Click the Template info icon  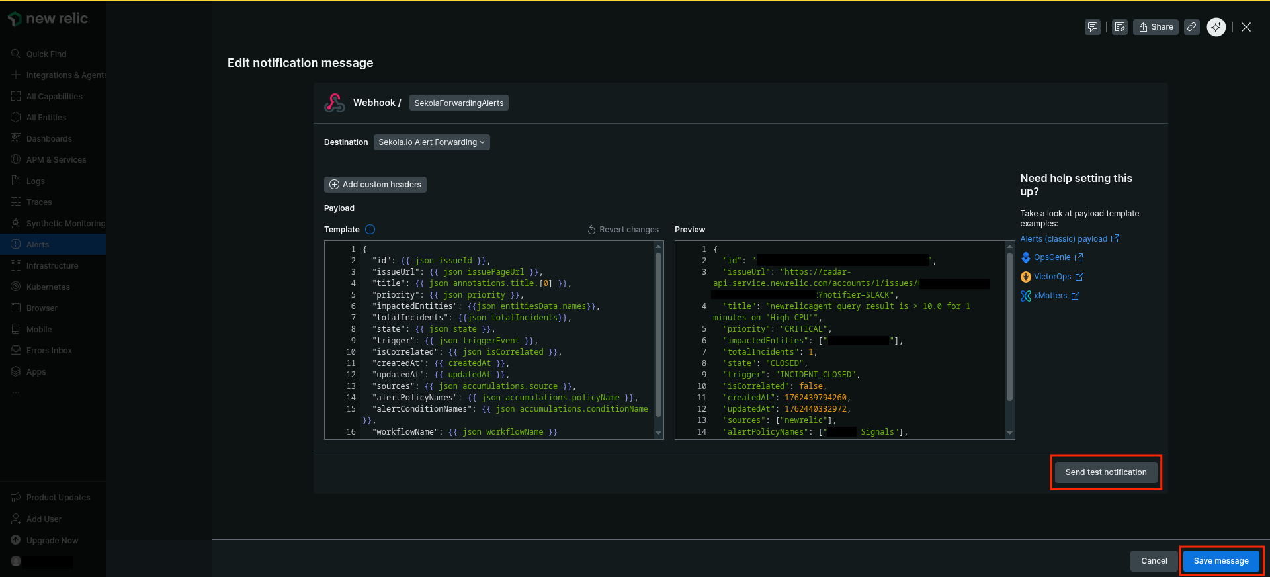click(x=370, y=230)
